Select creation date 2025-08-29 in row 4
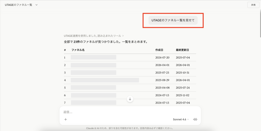 [162, 80]
